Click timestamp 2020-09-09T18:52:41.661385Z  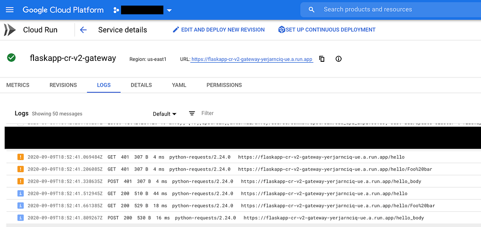point(65,206)
